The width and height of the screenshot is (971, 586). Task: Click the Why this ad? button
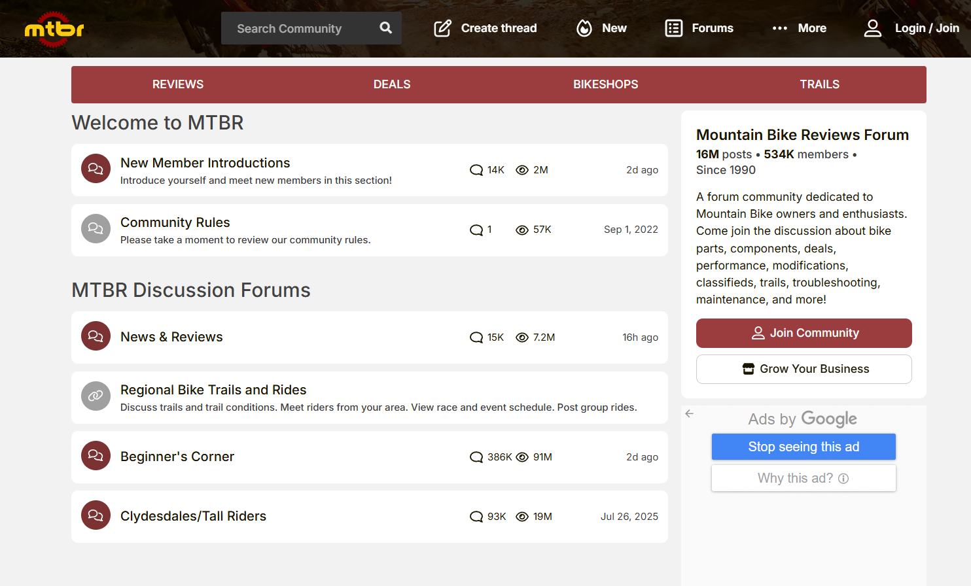click(803, 478)
